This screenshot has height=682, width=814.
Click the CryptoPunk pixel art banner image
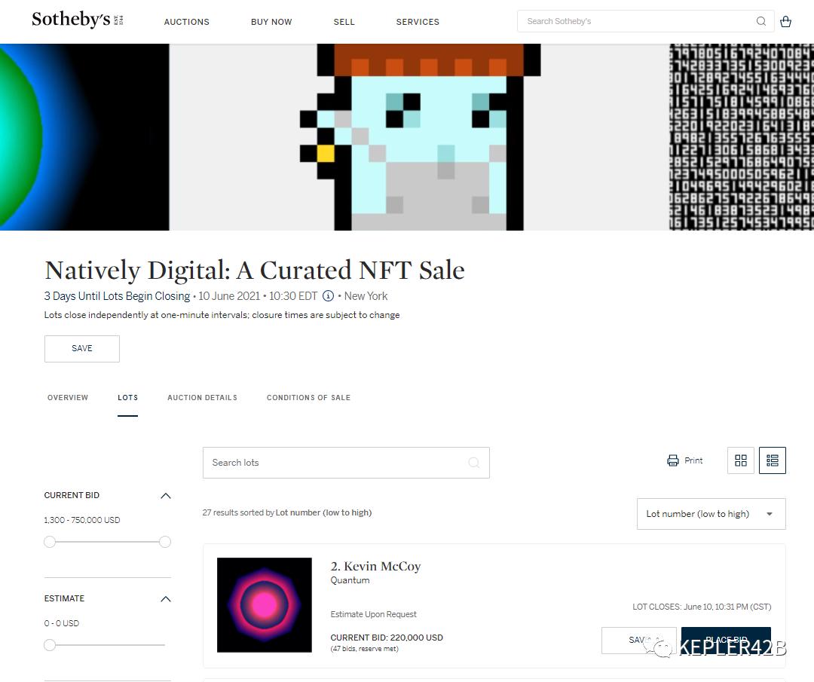click(421, 137)
